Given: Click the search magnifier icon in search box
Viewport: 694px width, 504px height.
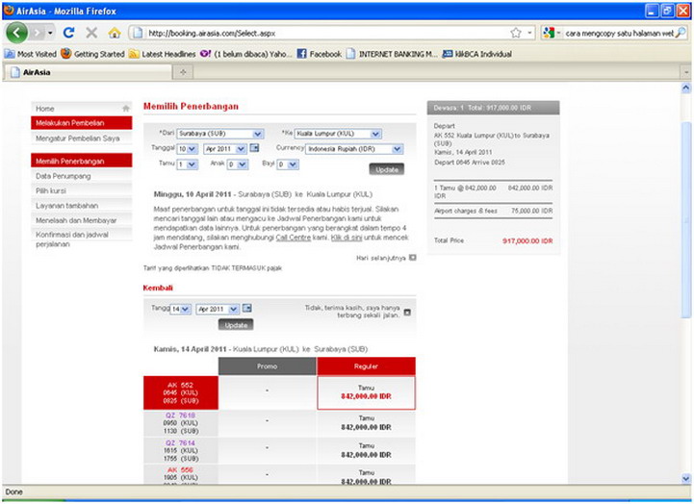Looking at the screenshot, I should point(681,33).
